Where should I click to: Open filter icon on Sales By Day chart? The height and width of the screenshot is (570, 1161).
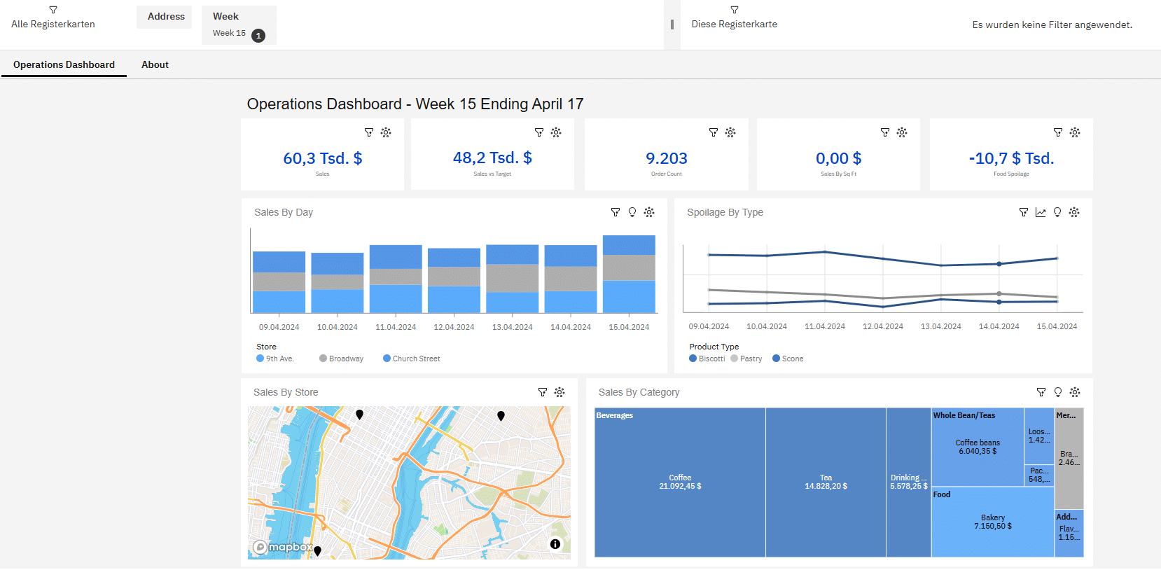pyautogui.click(x=615, y=212)
